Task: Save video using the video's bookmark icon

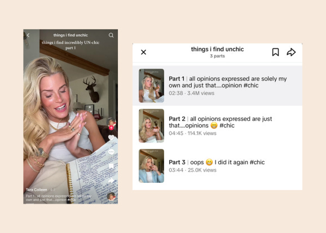Action: coord(112,166)
